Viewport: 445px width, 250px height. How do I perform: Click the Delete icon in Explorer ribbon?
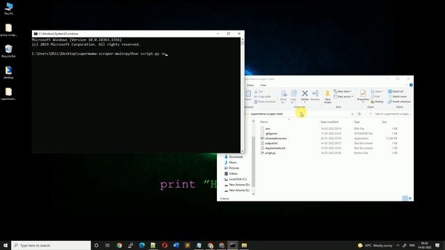pos(305,95)
